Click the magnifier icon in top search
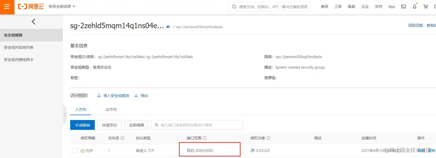This screenshot has width=436, height=158. [234, 7]
